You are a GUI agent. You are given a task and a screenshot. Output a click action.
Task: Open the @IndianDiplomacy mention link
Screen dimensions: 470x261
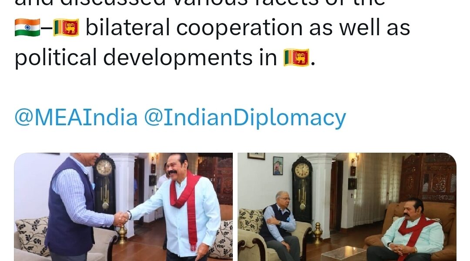tap(245, 118)
